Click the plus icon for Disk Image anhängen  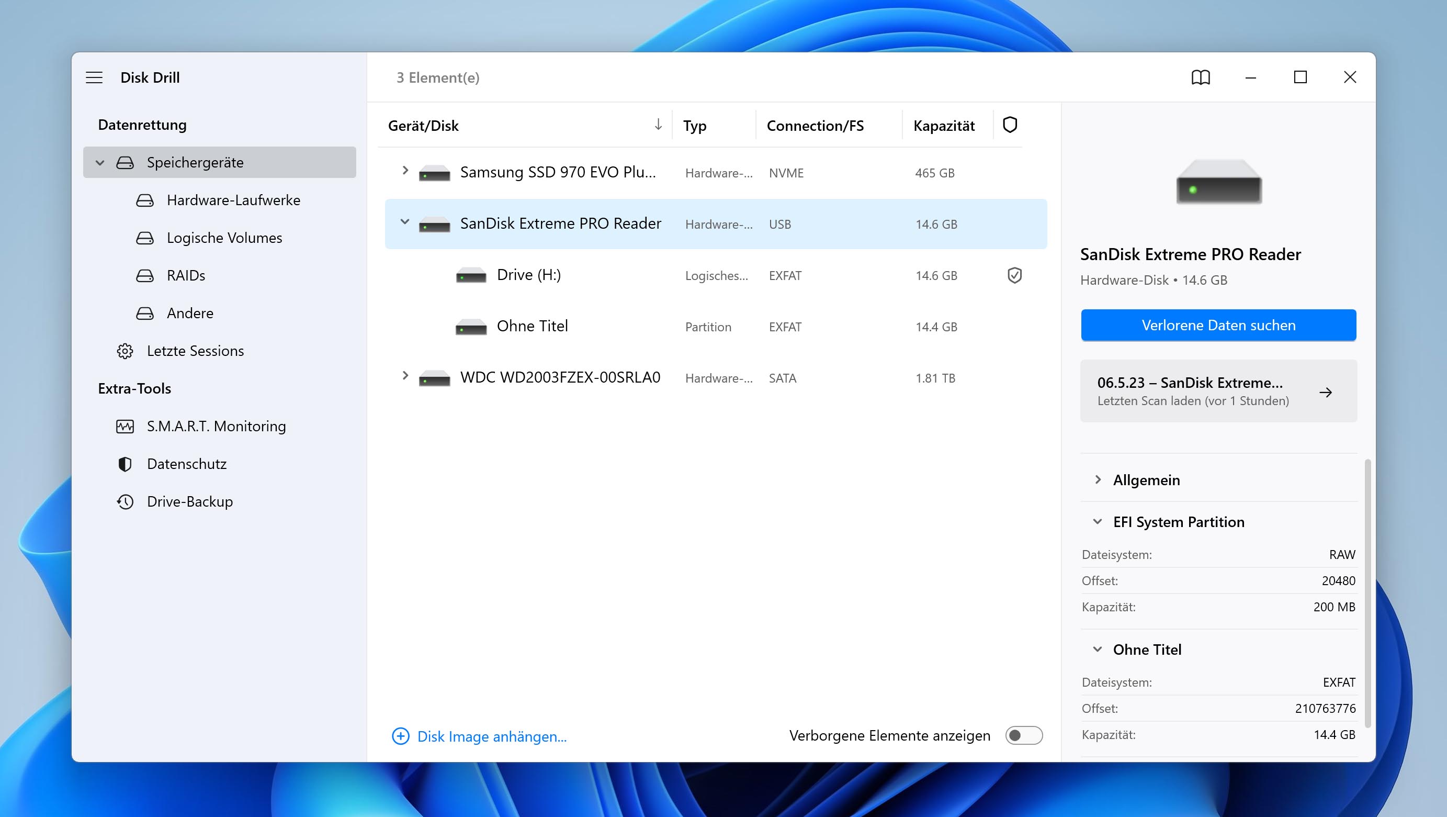[x=401, y=735]
